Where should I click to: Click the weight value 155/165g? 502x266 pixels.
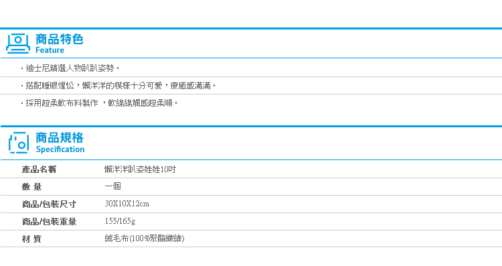click(x=120, y=221)
